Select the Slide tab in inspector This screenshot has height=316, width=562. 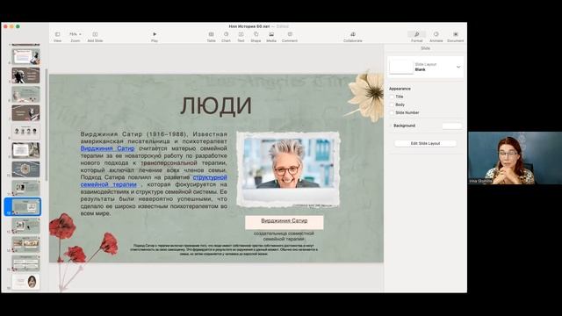(425, 48)
